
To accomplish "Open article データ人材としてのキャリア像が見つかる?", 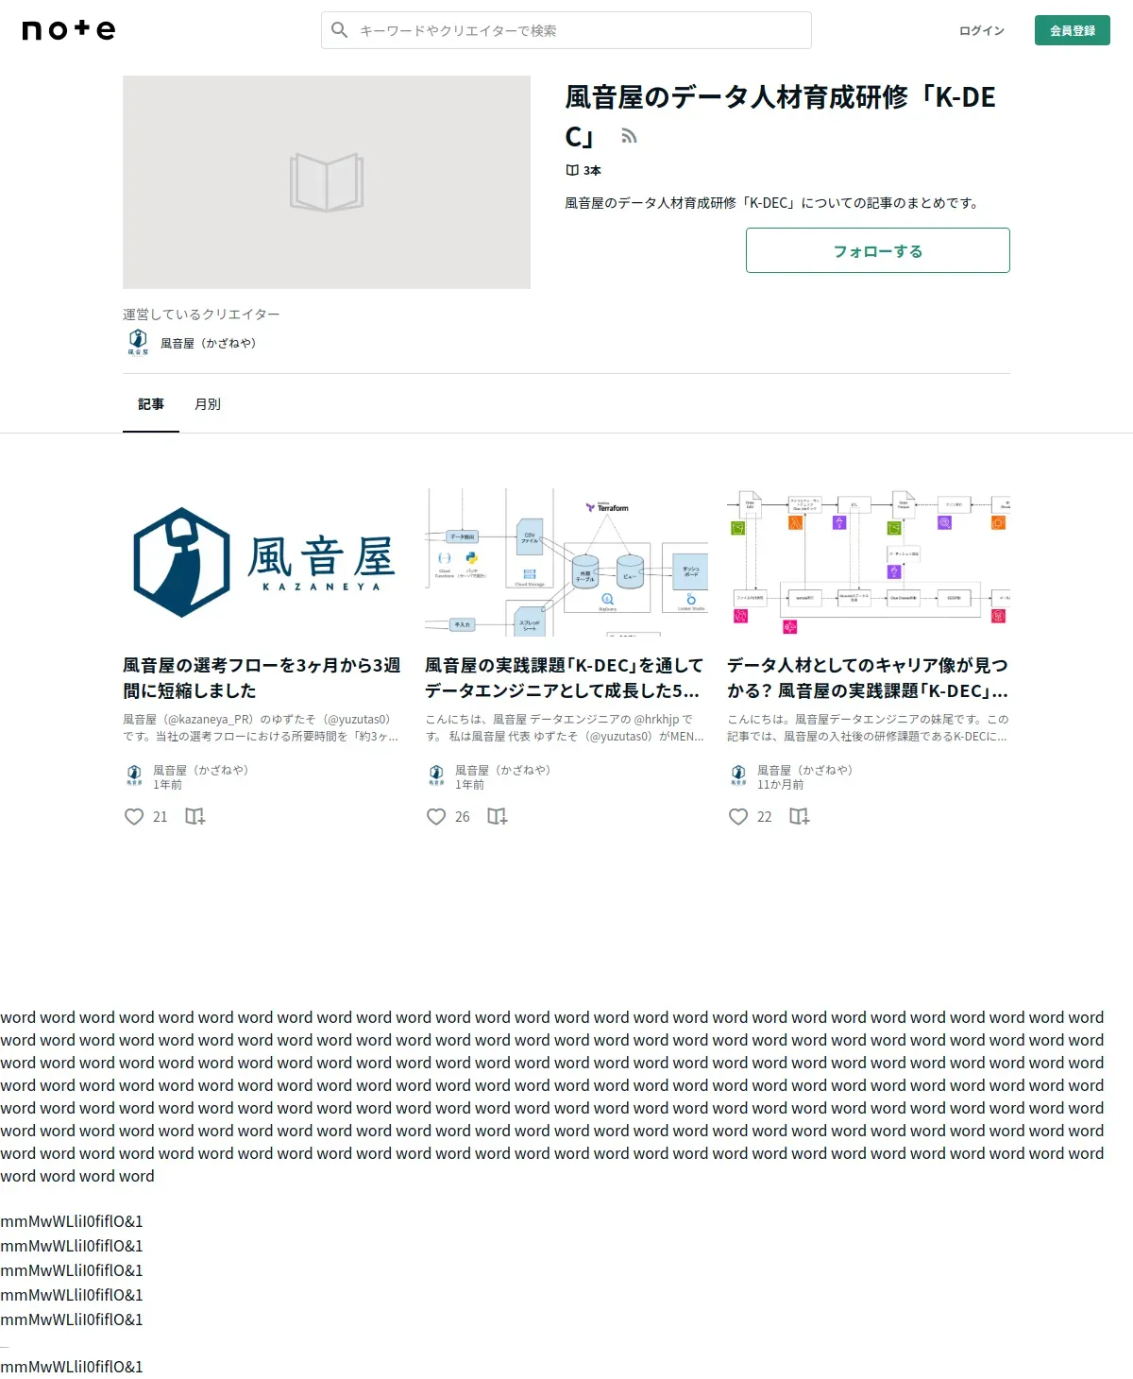I will [x=868, y=678].
